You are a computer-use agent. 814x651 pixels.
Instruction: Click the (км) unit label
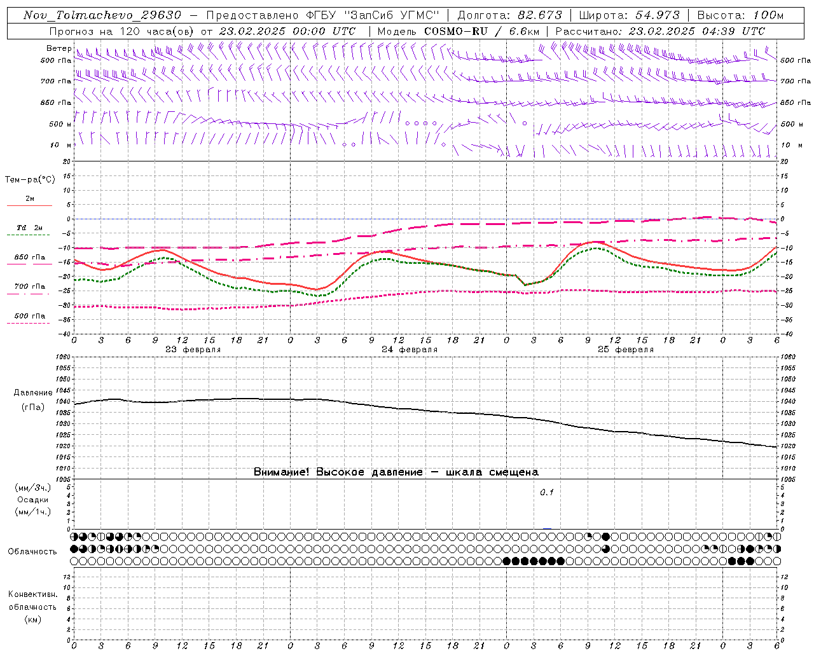(x=32, y=619)
